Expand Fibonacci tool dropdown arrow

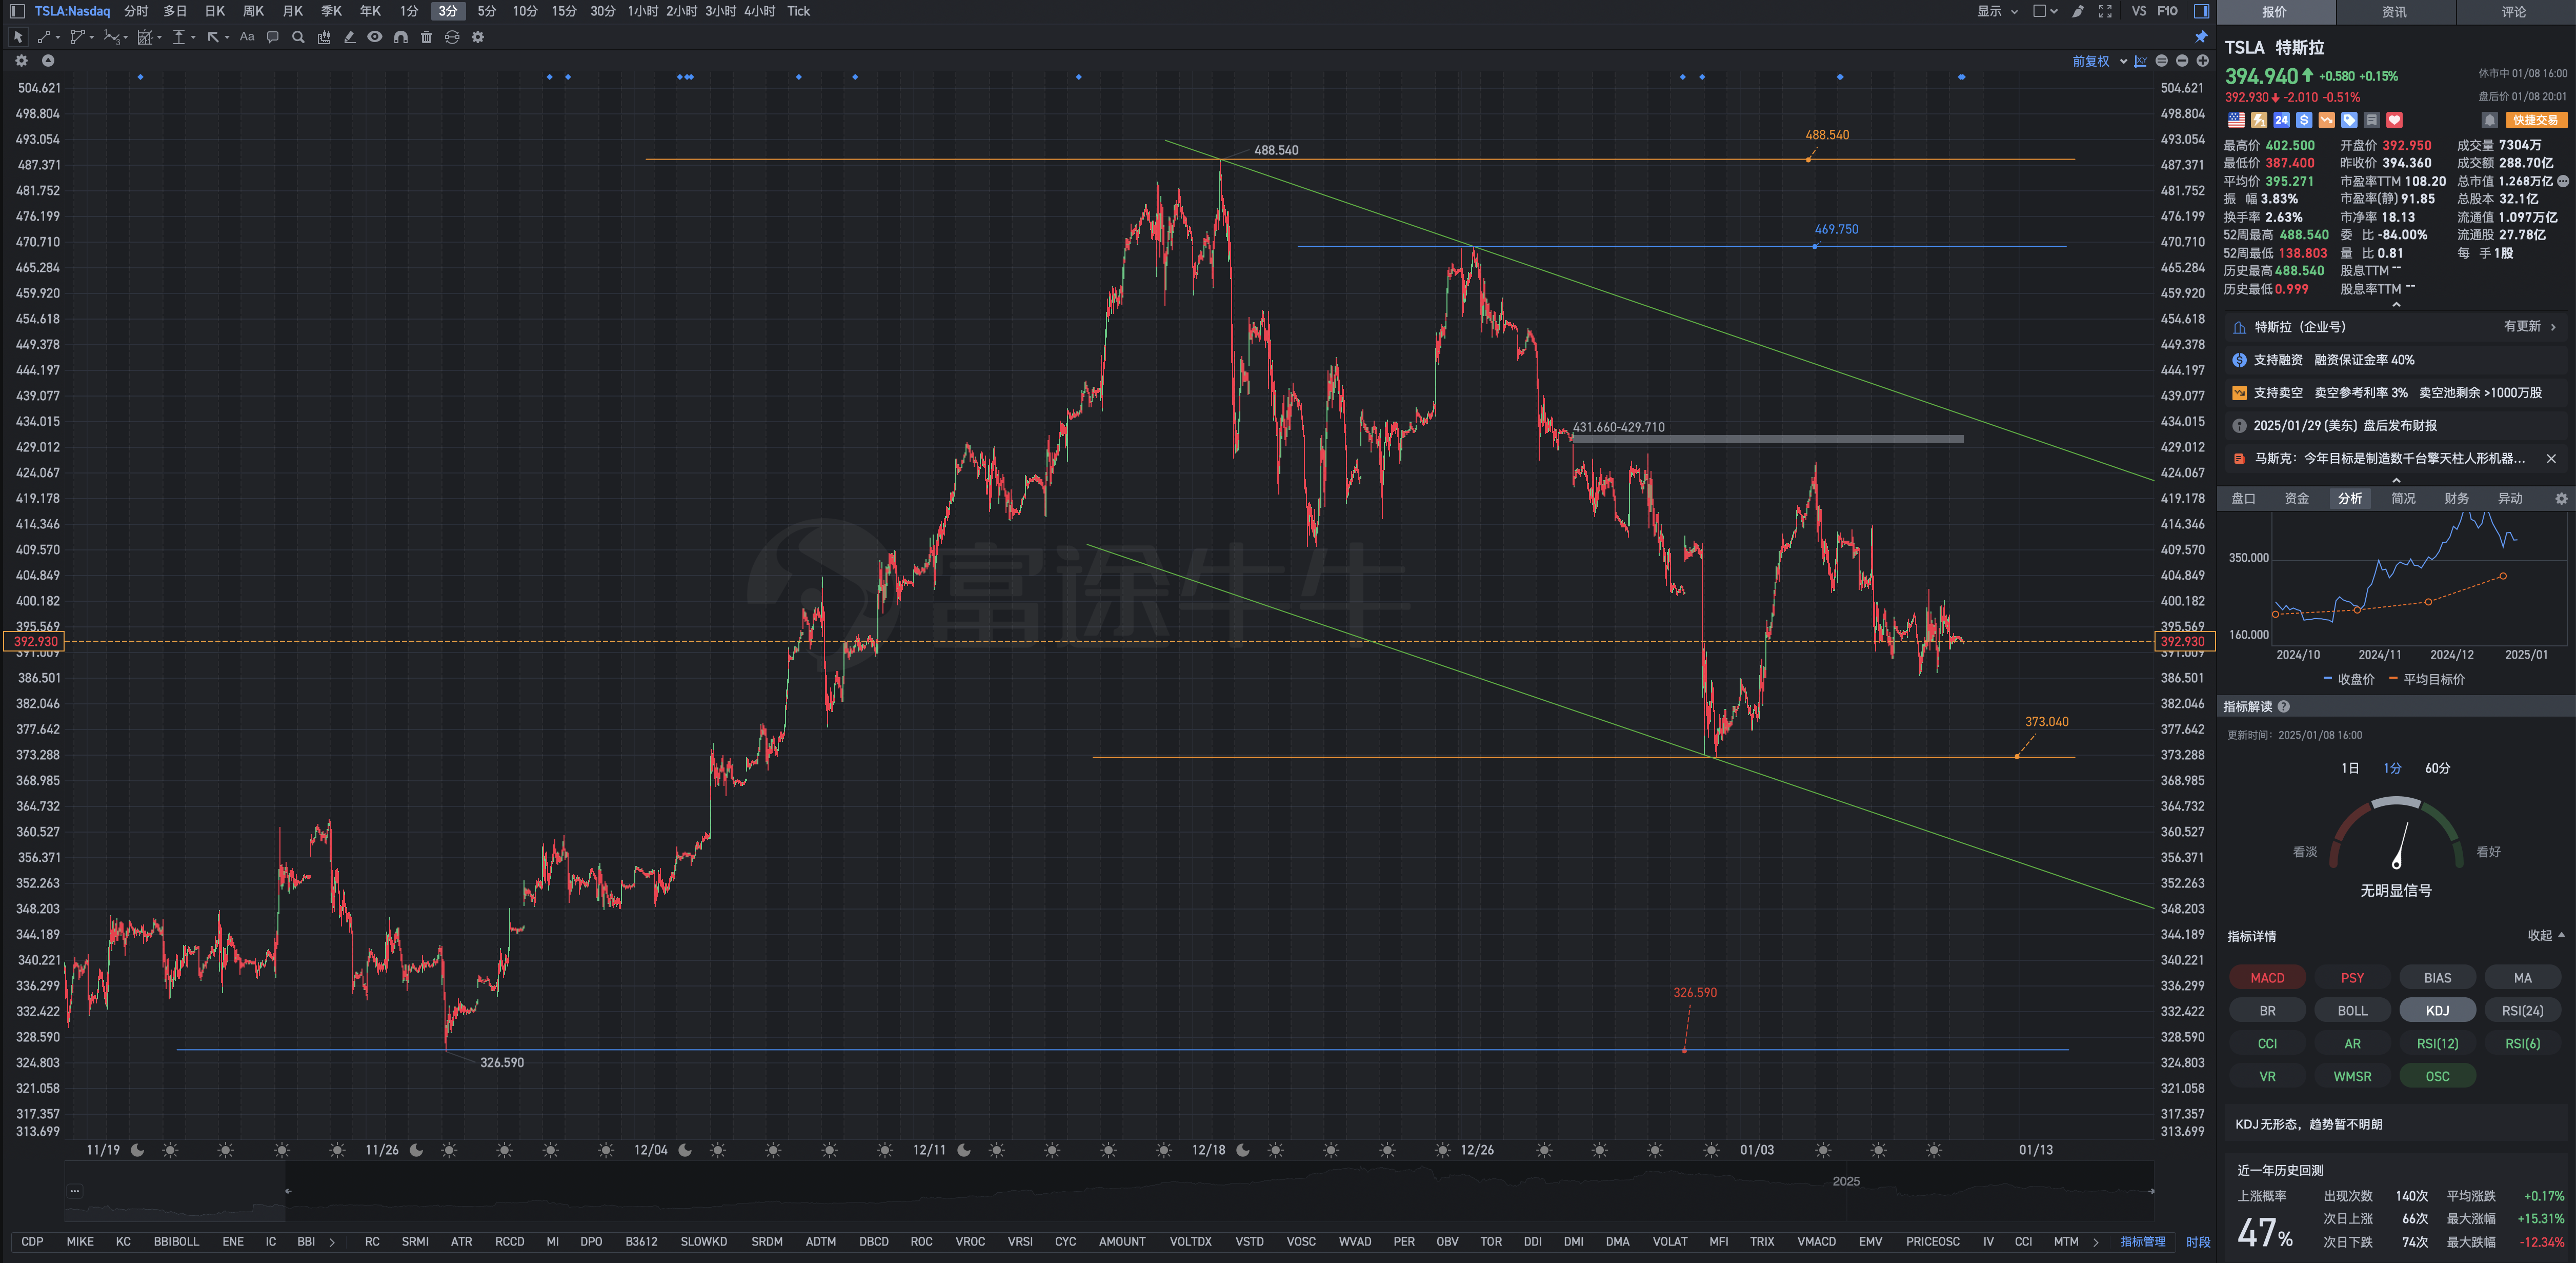tap(159, 38)
